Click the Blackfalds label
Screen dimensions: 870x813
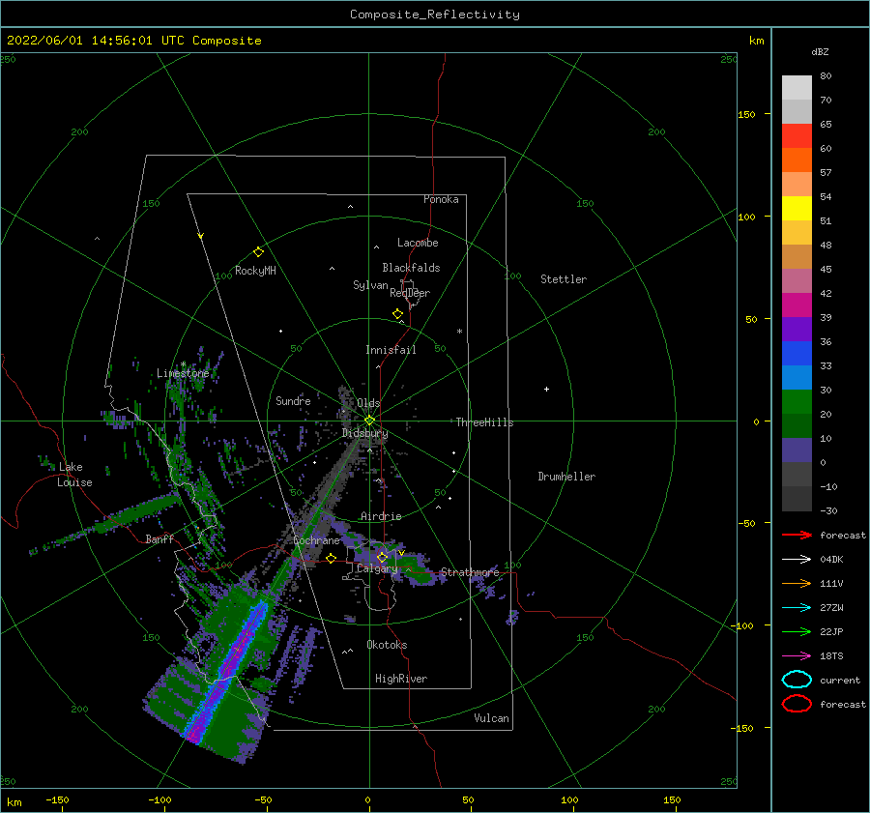pyautogui.click(x=411, y=268)
